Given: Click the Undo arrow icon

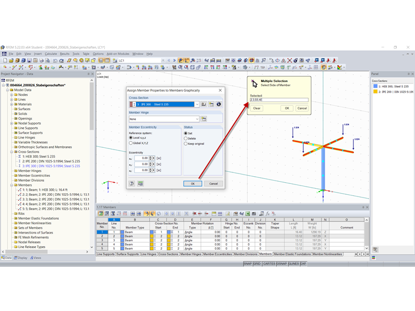Looking at the screenshot, I should [x=55, y=61].
